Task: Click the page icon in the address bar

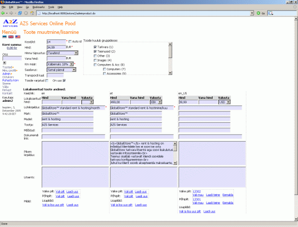Action: [39, 13]
